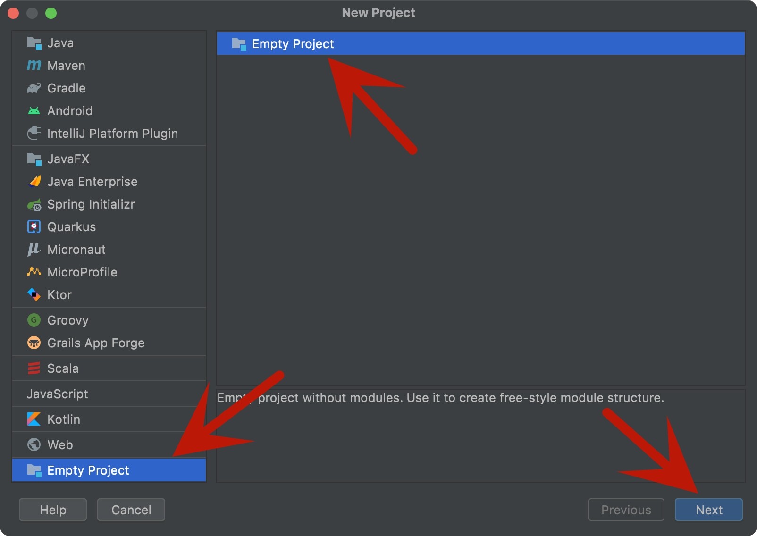The image size is (757, 536).
Task: Click the Scala icon
Action: pos(34,368)
